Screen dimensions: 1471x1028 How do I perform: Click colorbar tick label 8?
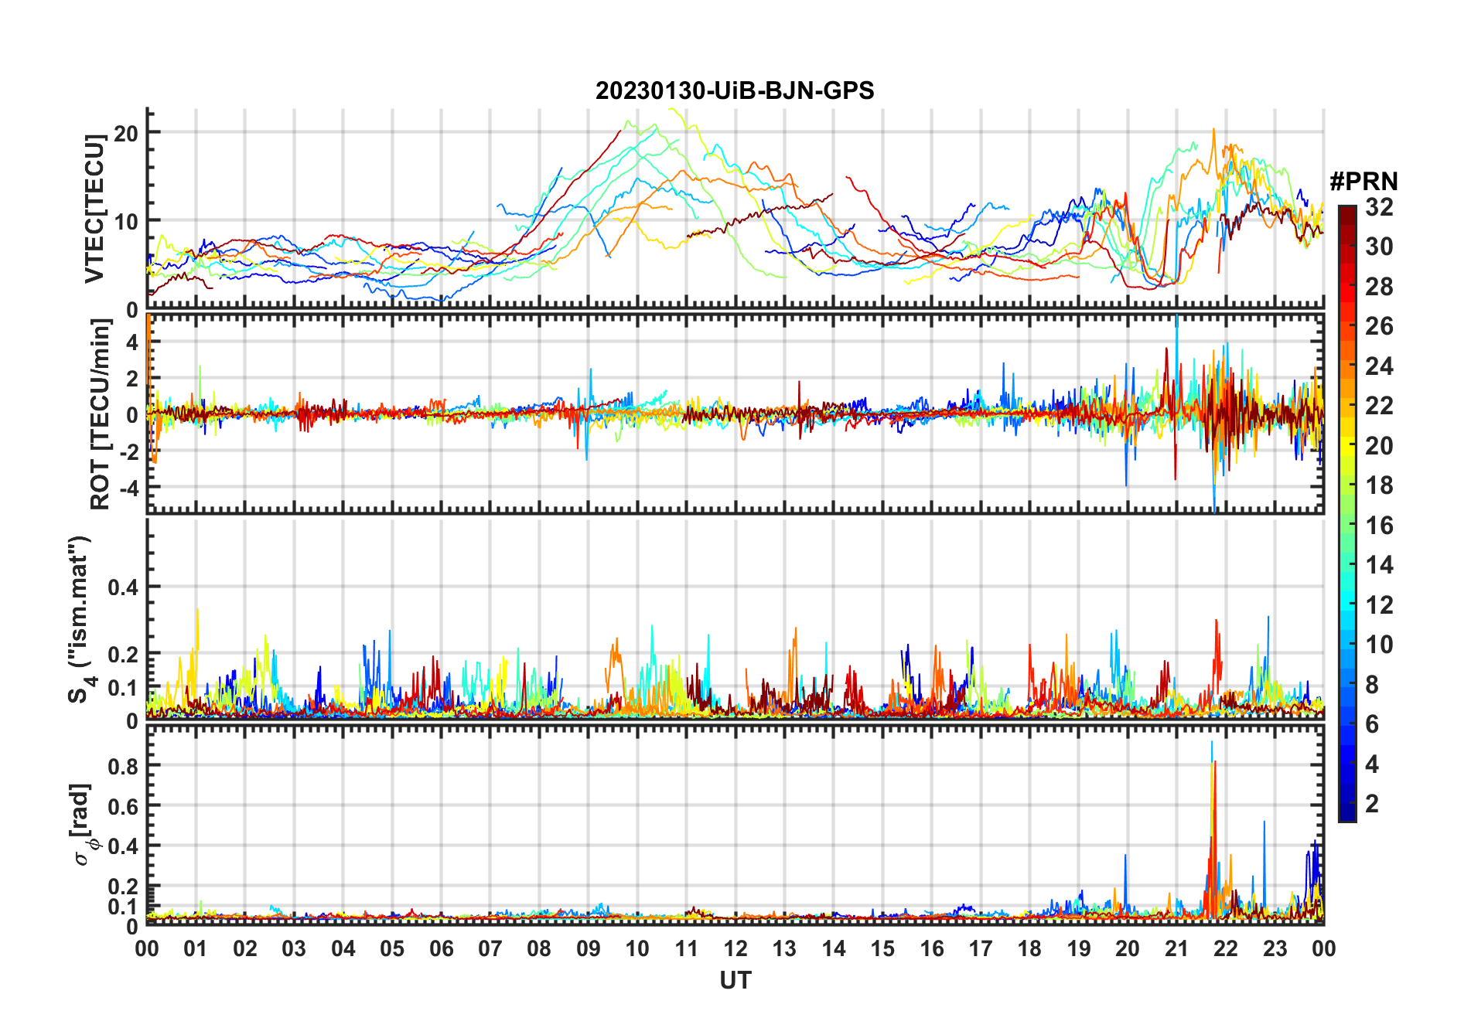point(1372,685)
